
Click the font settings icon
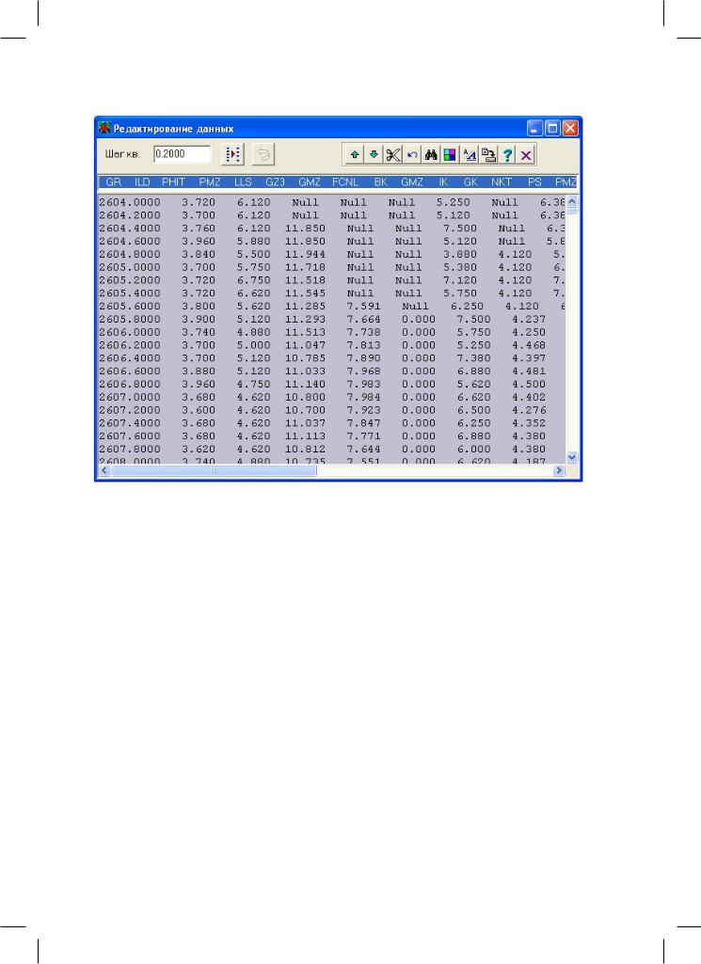(470, 155)
